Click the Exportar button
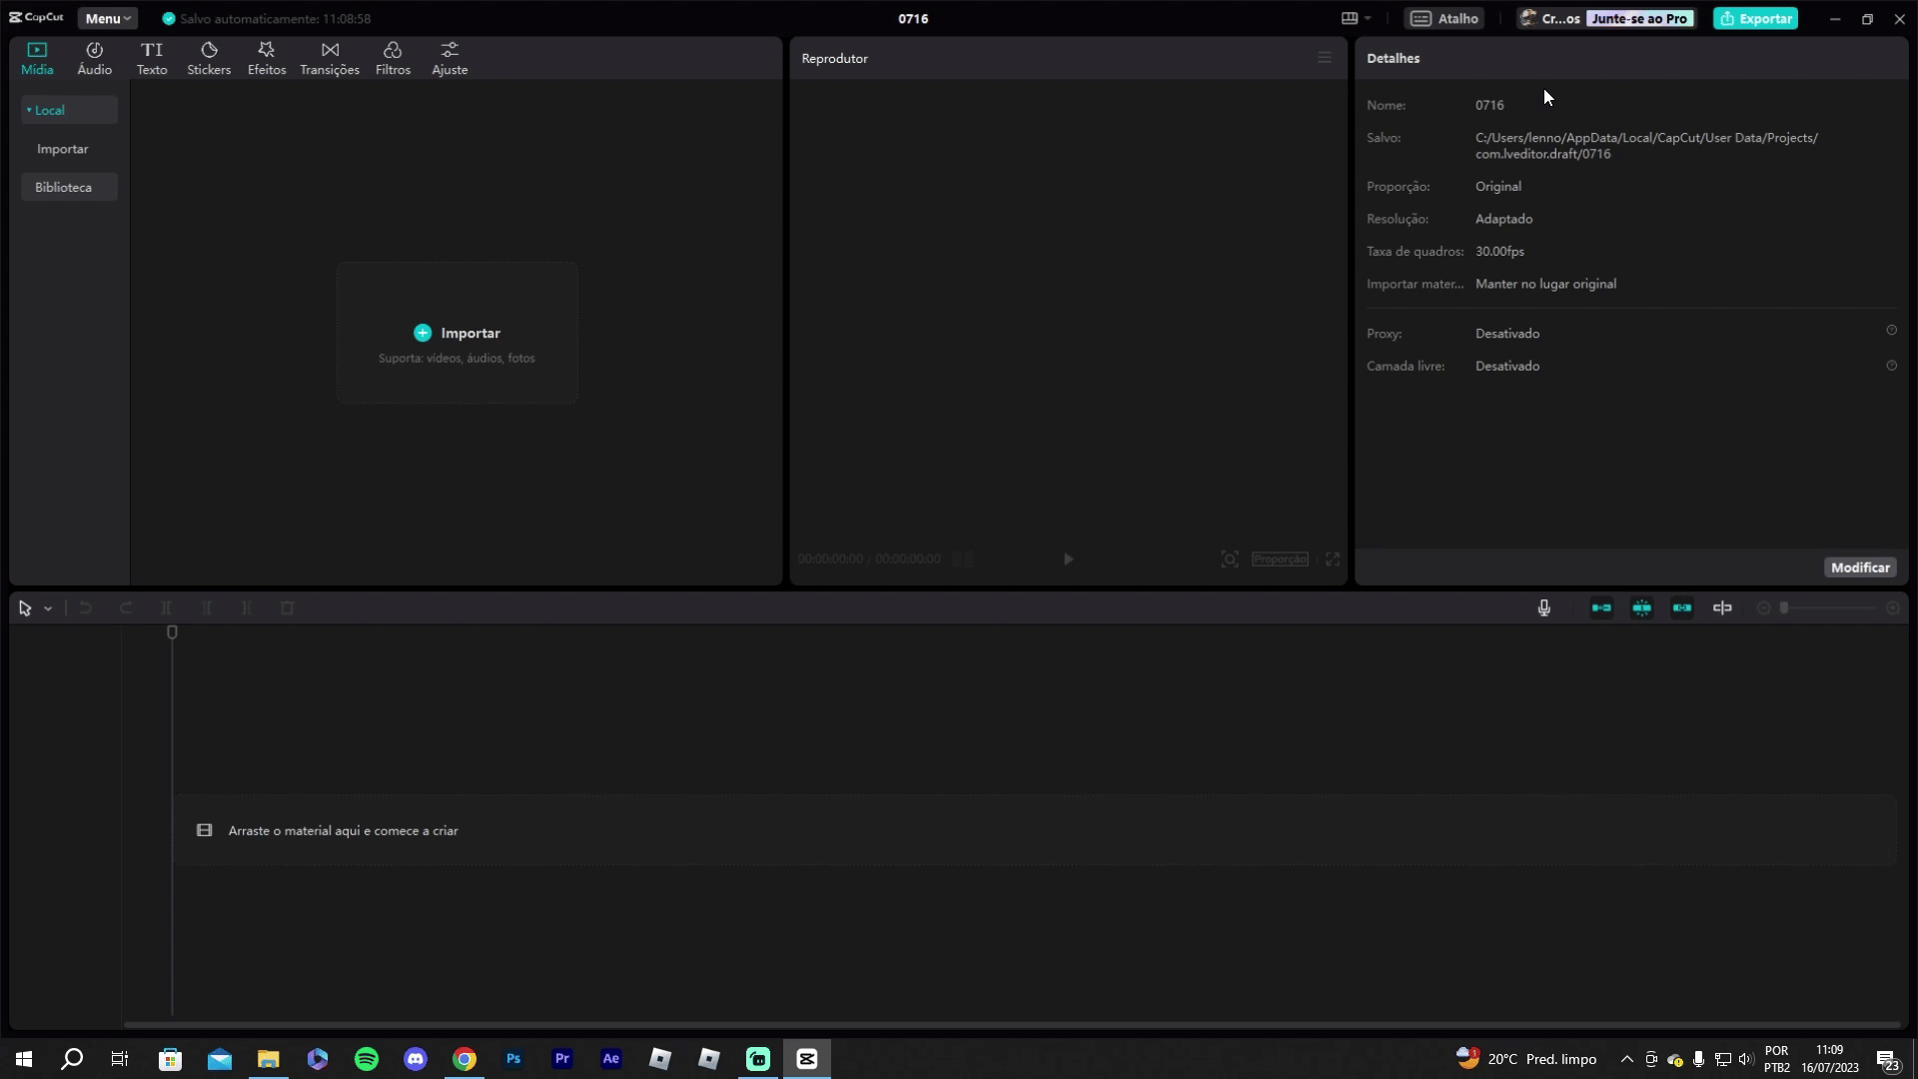The image size is (1918, 1079). (1755, 18)
